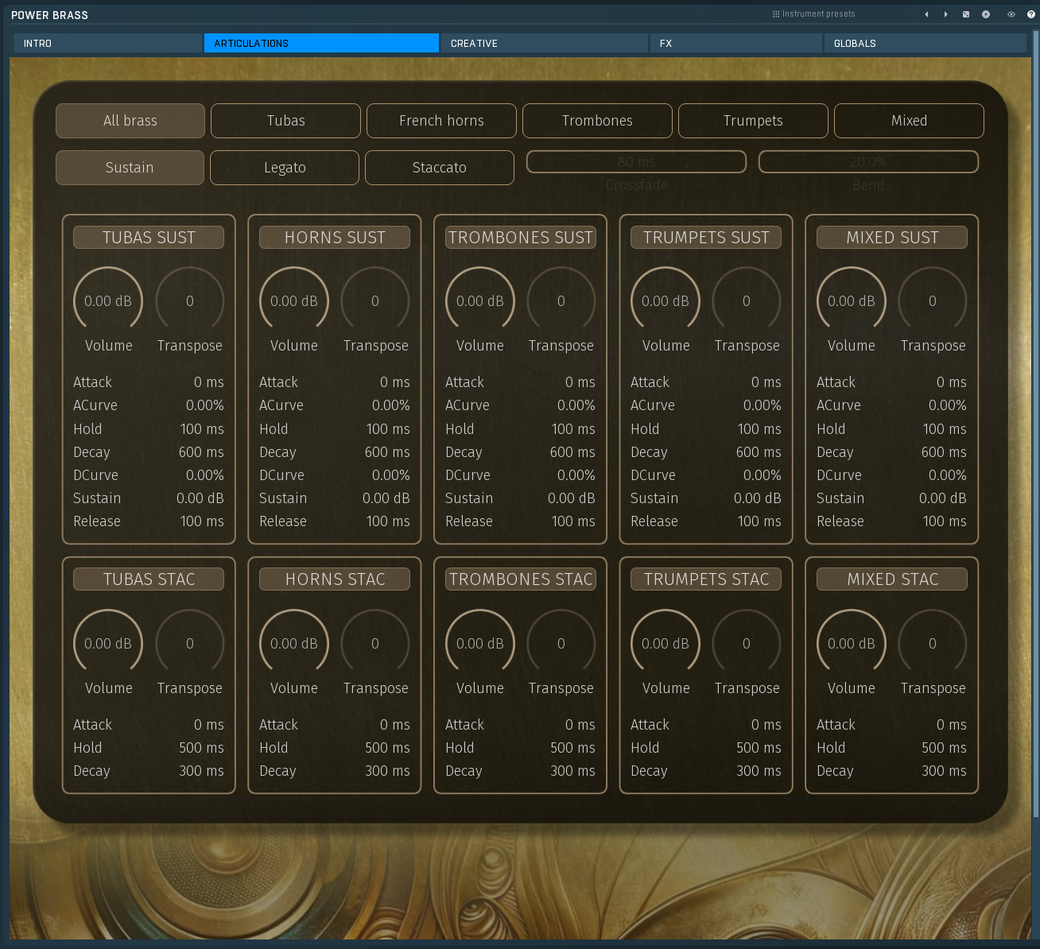The width and height of the screenshot is (1040, 949).
Task: Open the GLOBALS tab
Action: [x=925, y=43]
